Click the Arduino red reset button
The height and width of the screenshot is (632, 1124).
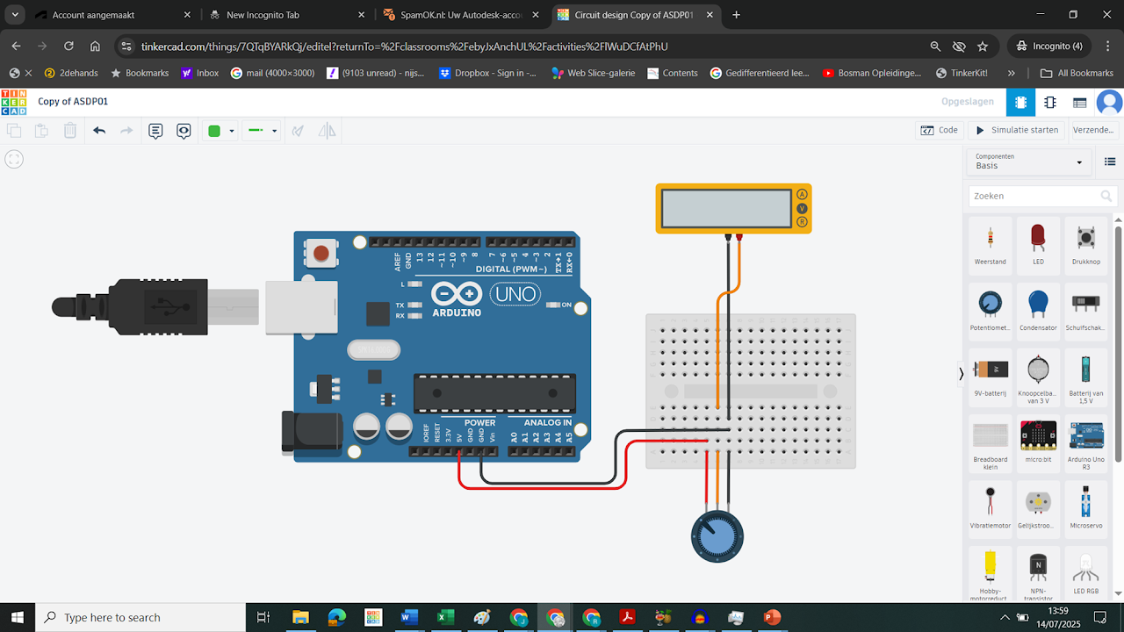(x=321, y=254)
